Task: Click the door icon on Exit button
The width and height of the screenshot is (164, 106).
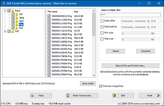Action: (114, 95)
